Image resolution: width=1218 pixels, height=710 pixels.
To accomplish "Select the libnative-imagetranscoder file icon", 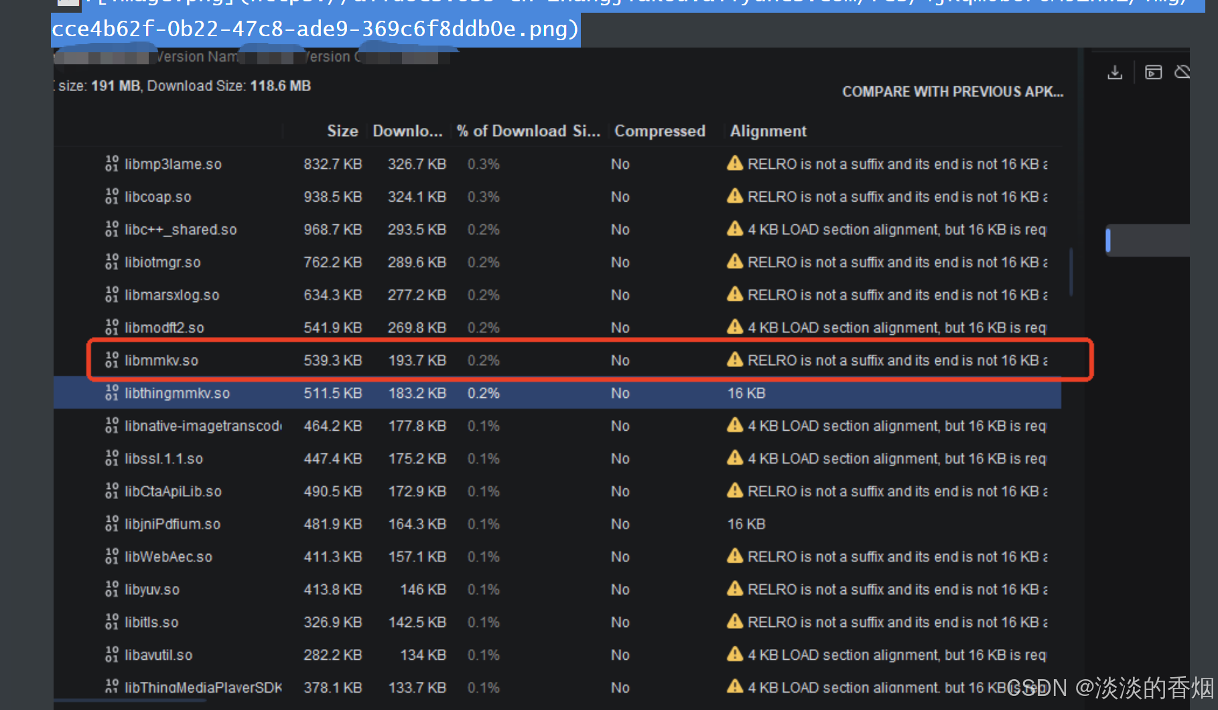I will coord(112,425).
